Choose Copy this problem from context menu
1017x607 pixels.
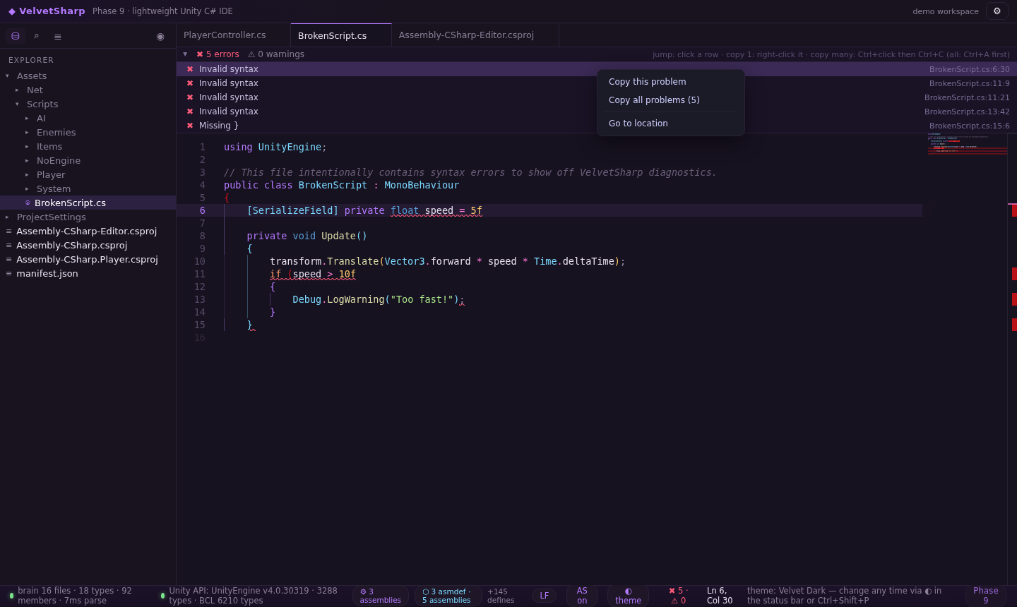coord(671,82)
